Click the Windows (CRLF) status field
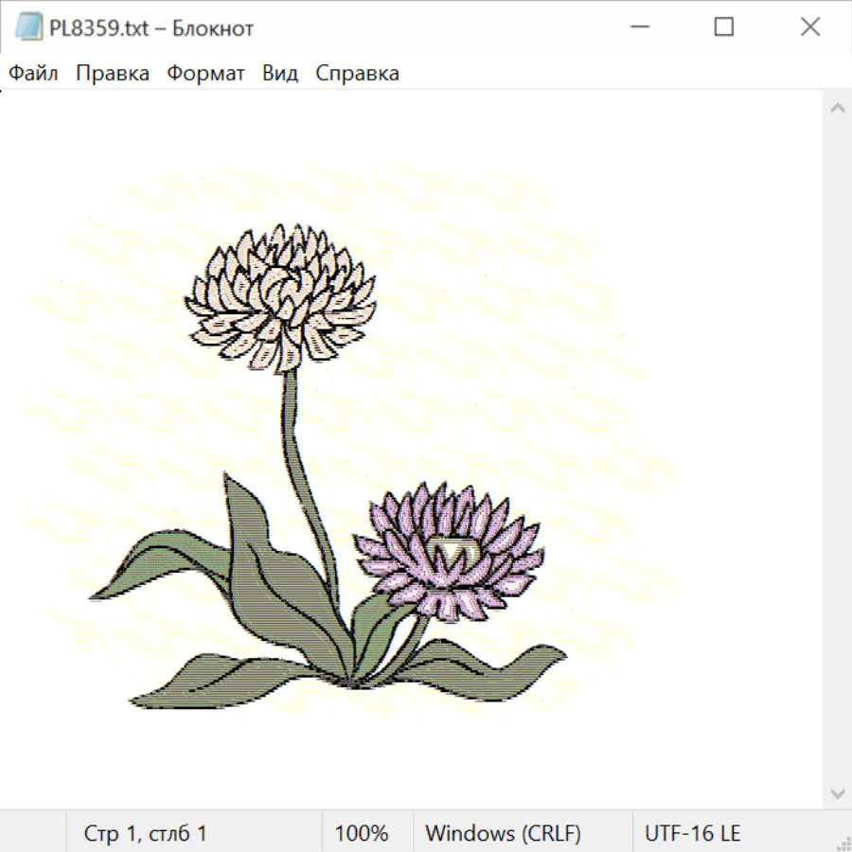Viewport: 852px width, 852px height. [503, 833]
